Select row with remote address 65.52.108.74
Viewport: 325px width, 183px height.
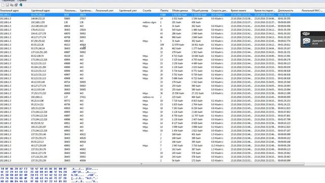coord(162,56)
